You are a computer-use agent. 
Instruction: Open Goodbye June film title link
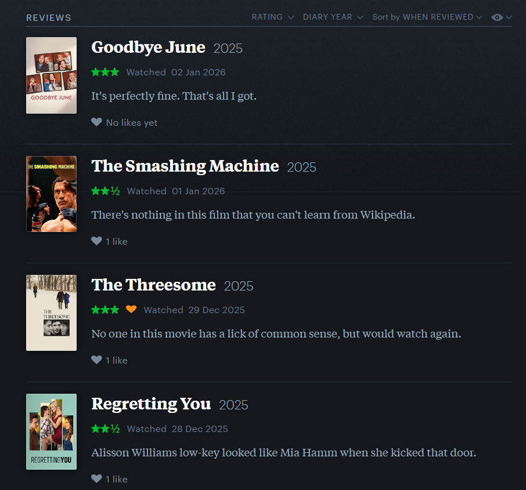148,48
